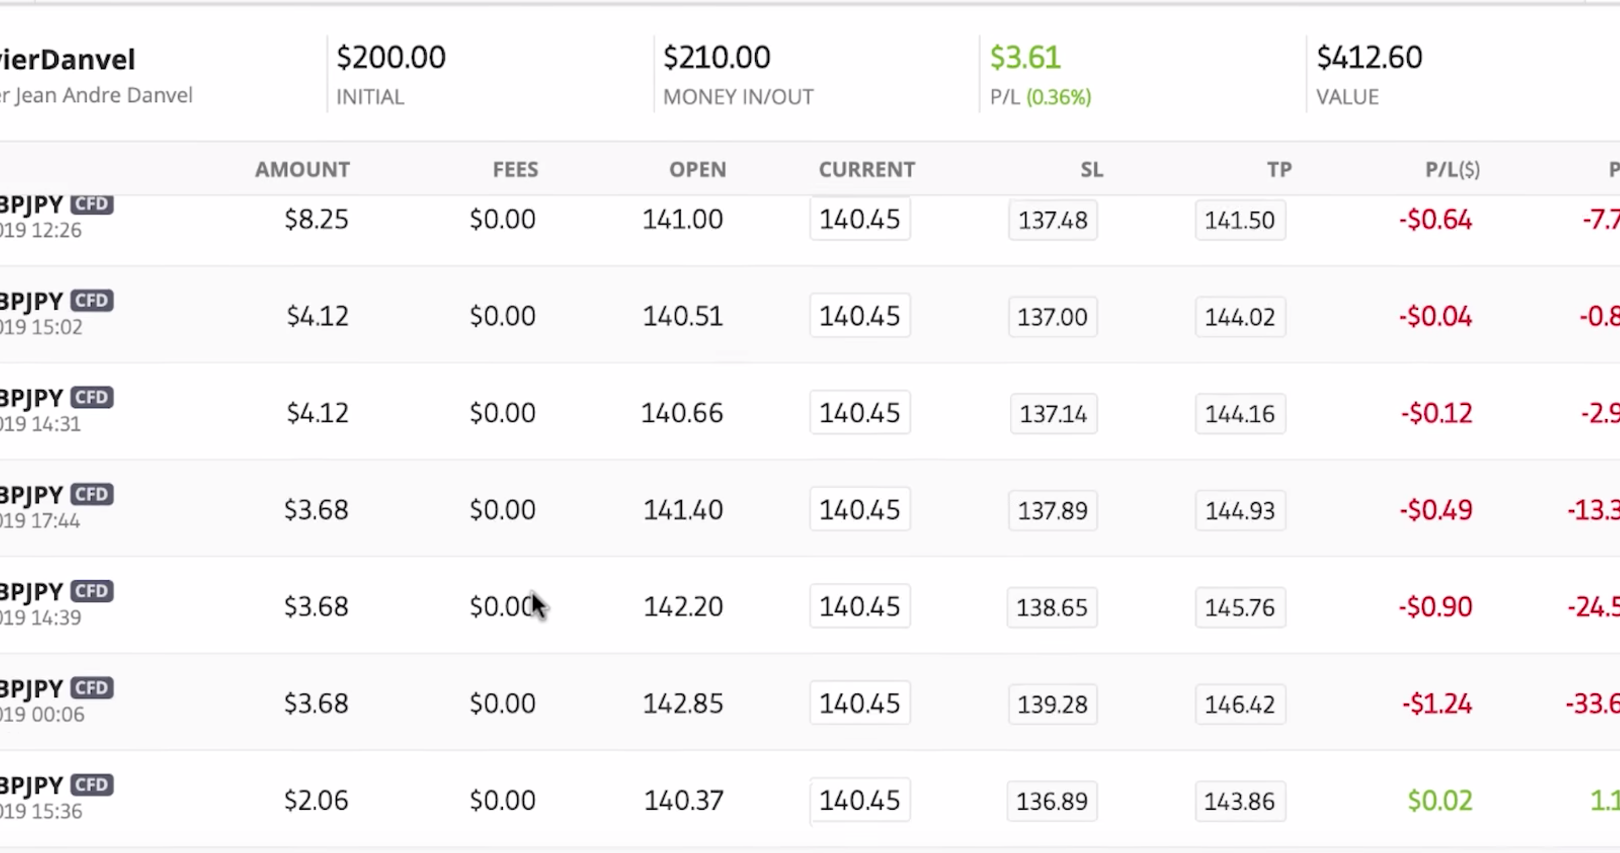Click the TP field showing 146.42

(1239, 704)
